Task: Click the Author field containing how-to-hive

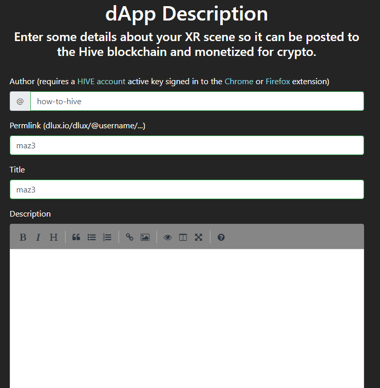Action: (x=197, y=101)
